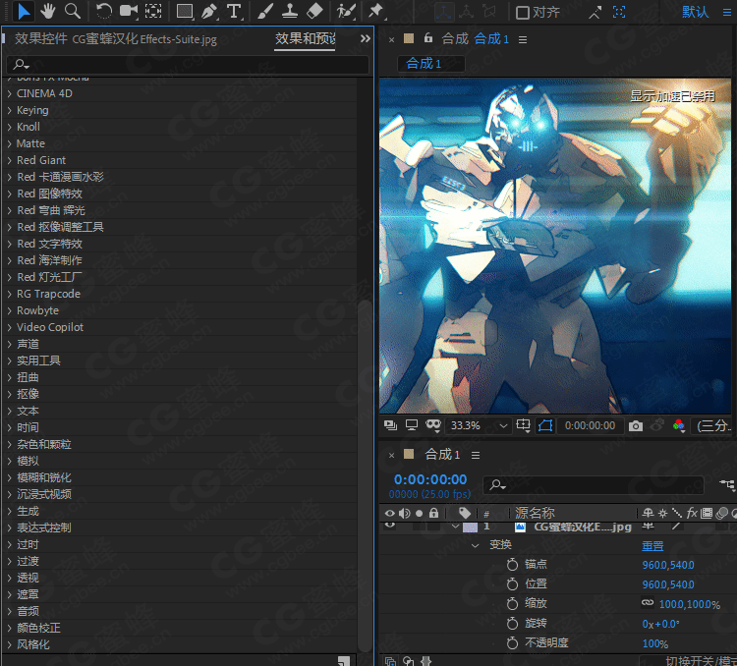This screenshot has width=737, height=666.
Task: Select the Type text tool
Action: (x=234, y=11)
